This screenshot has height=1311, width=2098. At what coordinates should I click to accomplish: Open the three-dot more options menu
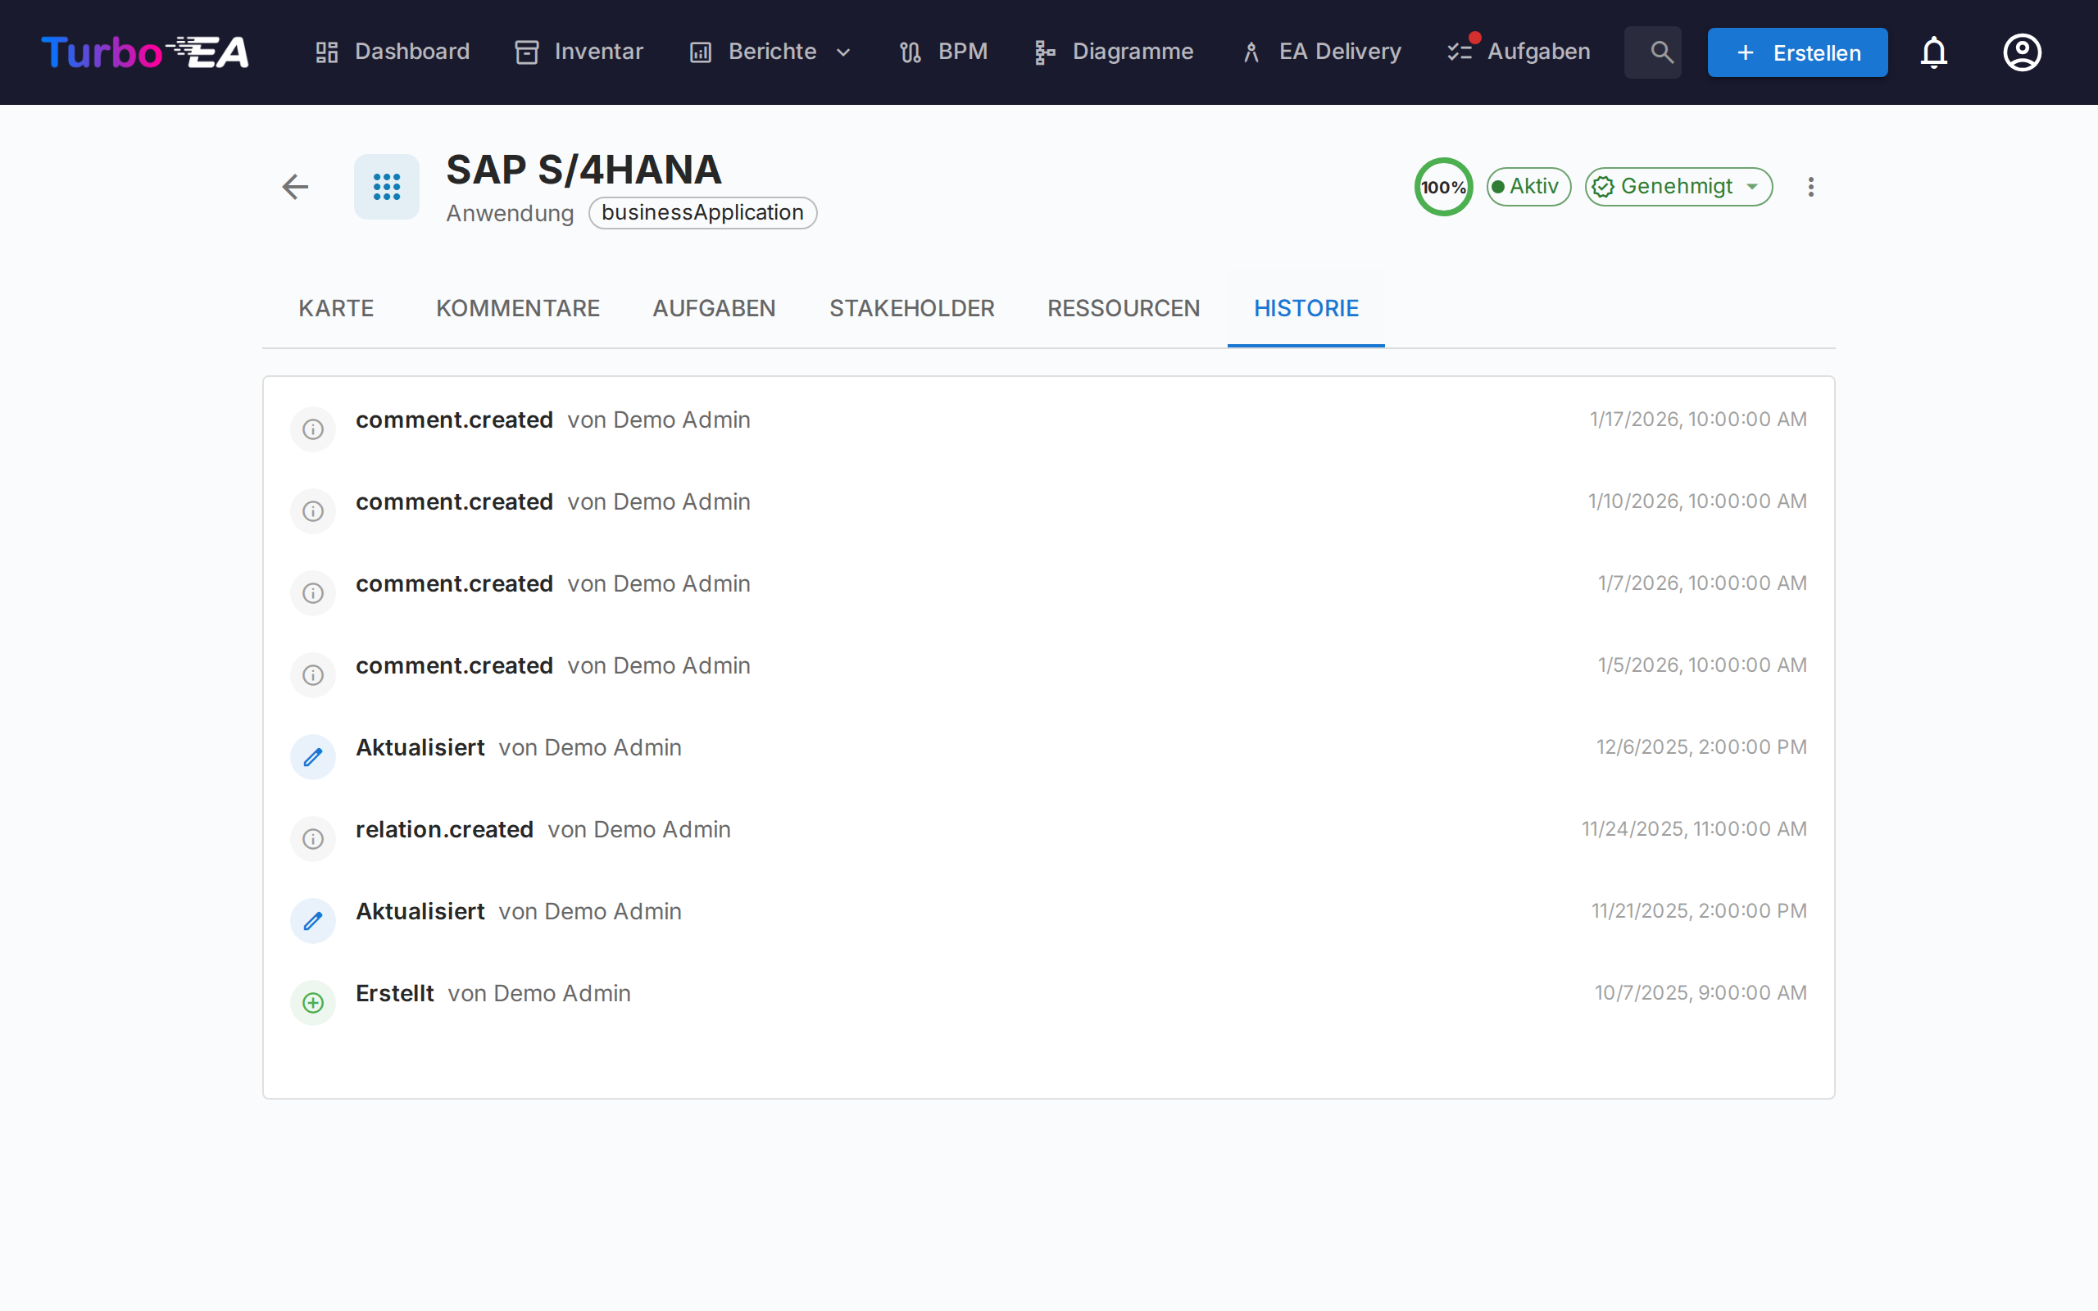(1810, 187)
